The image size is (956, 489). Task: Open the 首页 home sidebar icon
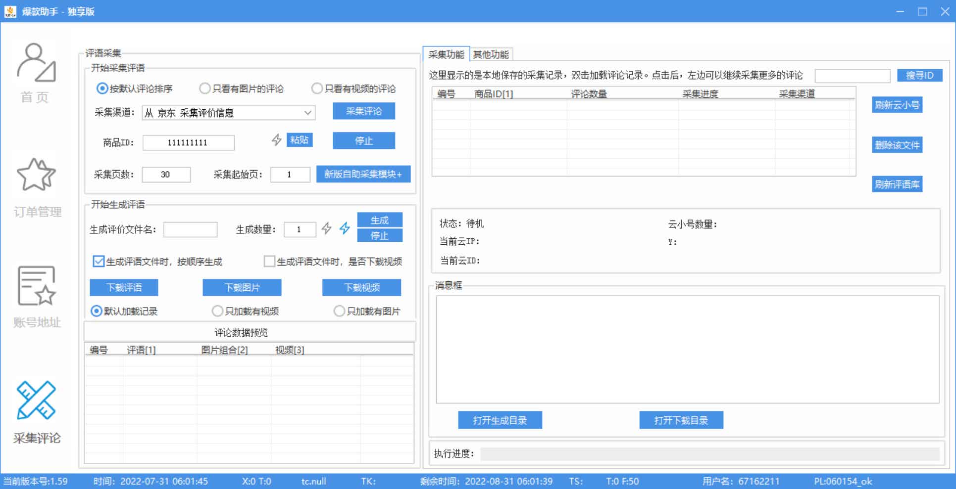pos(36,63)
